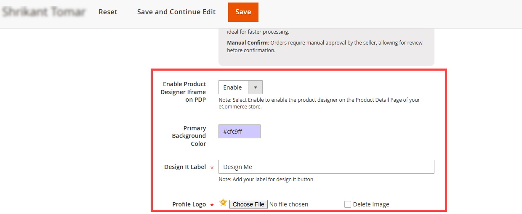Click the blurred Shrikant Tomar page title
The height and width of the screenshot is (214, 522).
[44, 12]
